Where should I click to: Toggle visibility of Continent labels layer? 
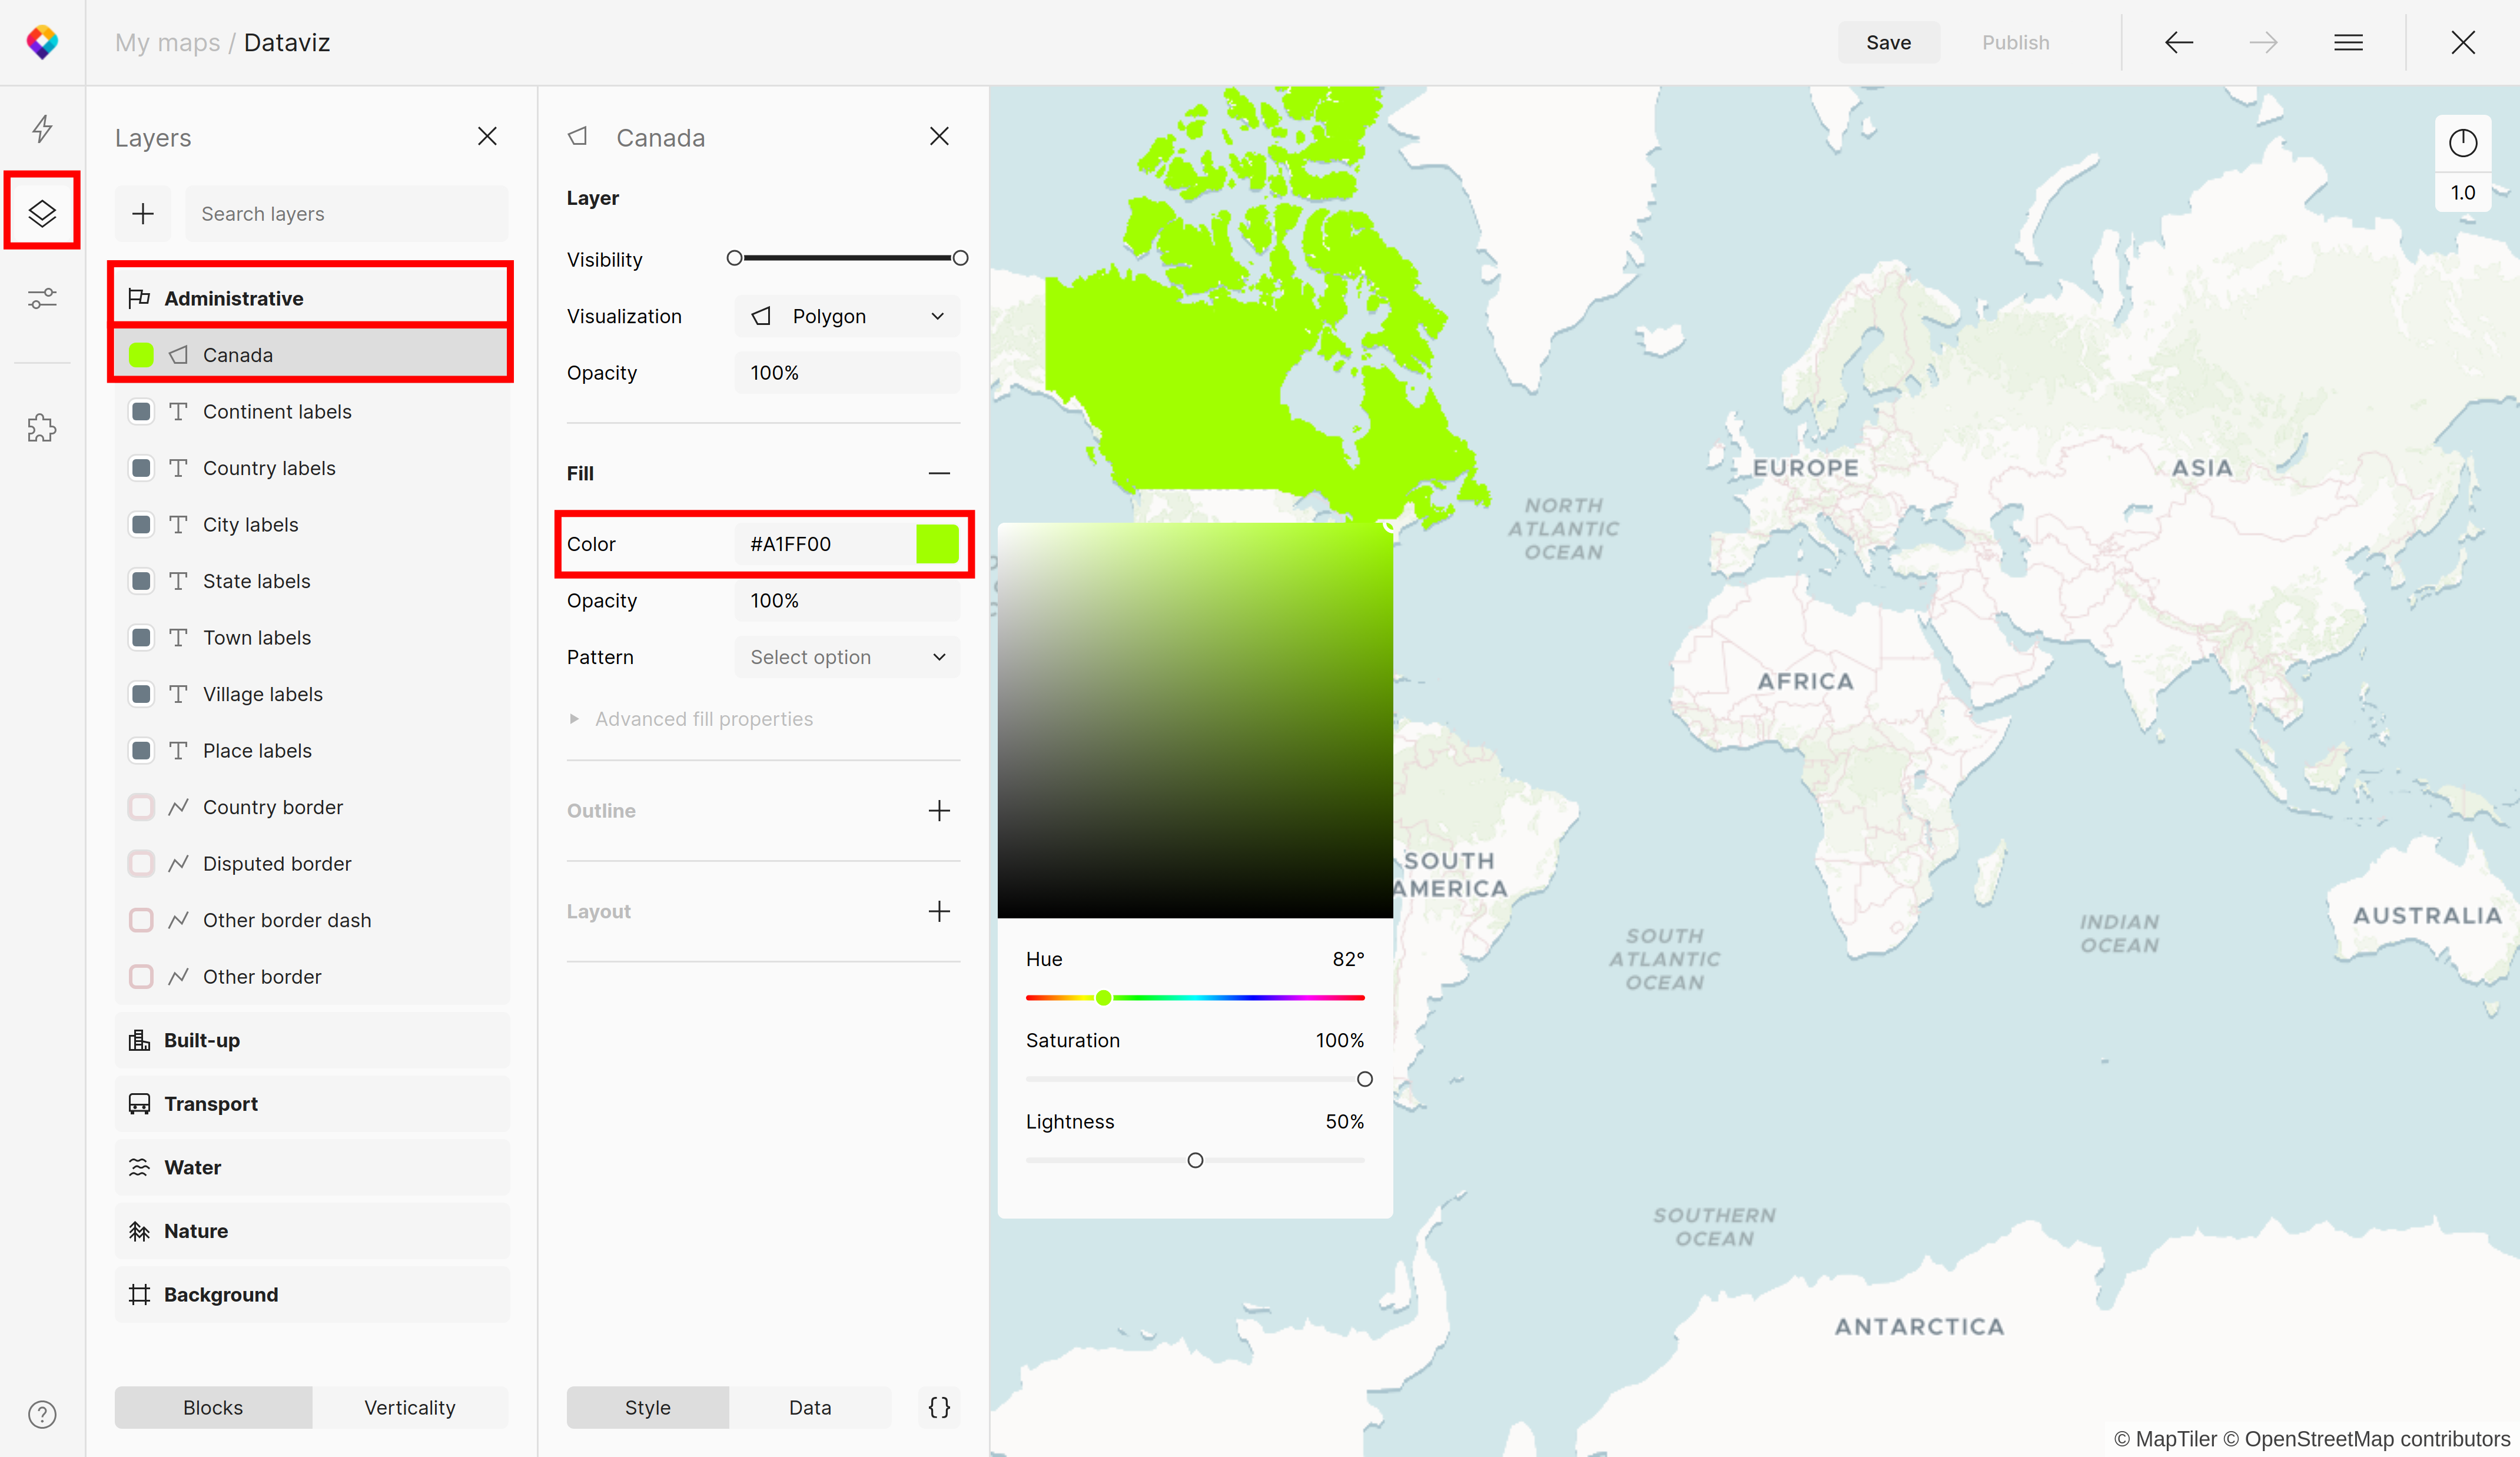[142, 411]
